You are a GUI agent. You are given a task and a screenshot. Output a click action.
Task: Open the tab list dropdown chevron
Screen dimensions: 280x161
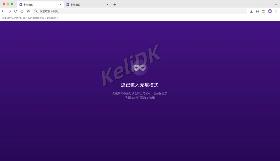point(276,4)
